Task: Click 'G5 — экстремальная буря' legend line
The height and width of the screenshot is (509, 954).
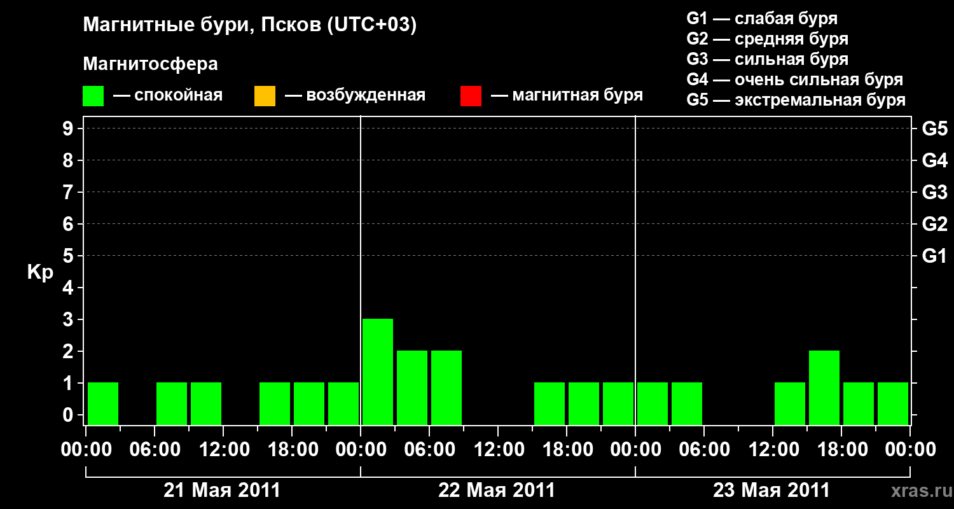Action: pos(796,100)
